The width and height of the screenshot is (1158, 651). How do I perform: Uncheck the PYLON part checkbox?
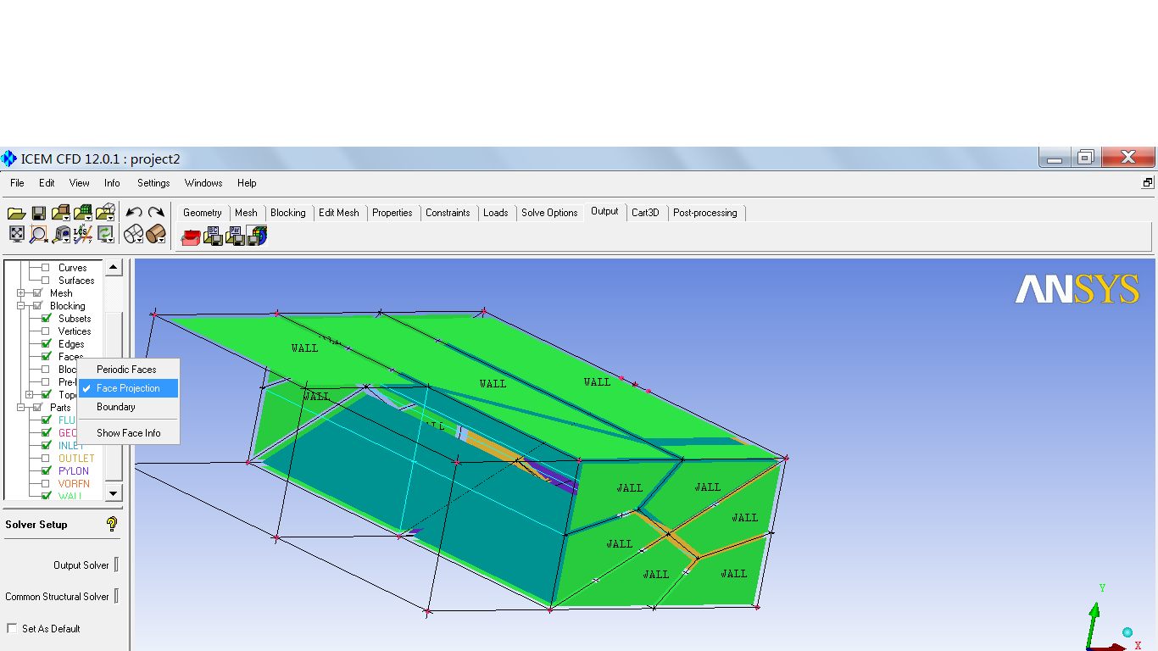click(x=46, y=471)
